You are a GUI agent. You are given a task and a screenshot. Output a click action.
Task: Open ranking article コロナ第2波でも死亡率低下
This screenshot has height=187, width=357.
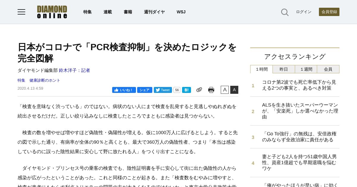(x=299, y=85)
